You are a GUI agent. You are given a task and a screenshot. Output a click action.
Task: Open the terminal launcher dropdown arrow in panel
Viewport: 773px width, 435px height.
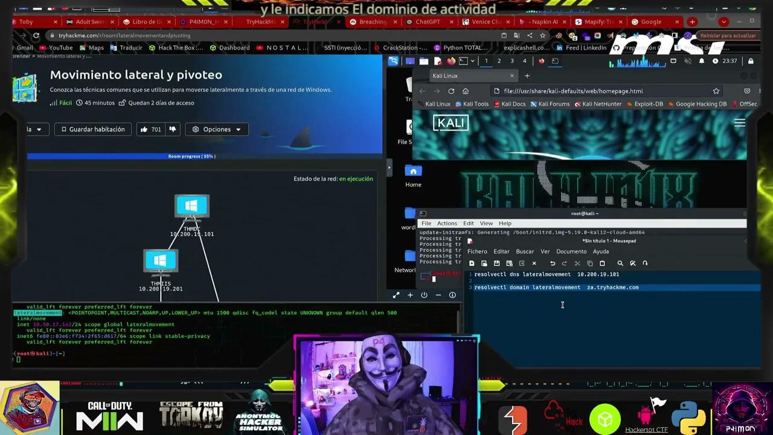[x=473, y=61]
